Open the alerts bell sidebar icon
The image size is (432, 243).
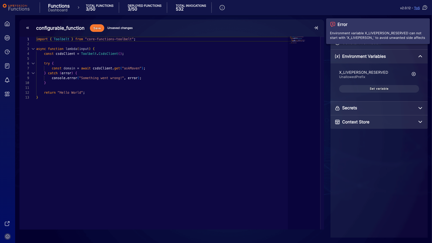click(7, 80)
